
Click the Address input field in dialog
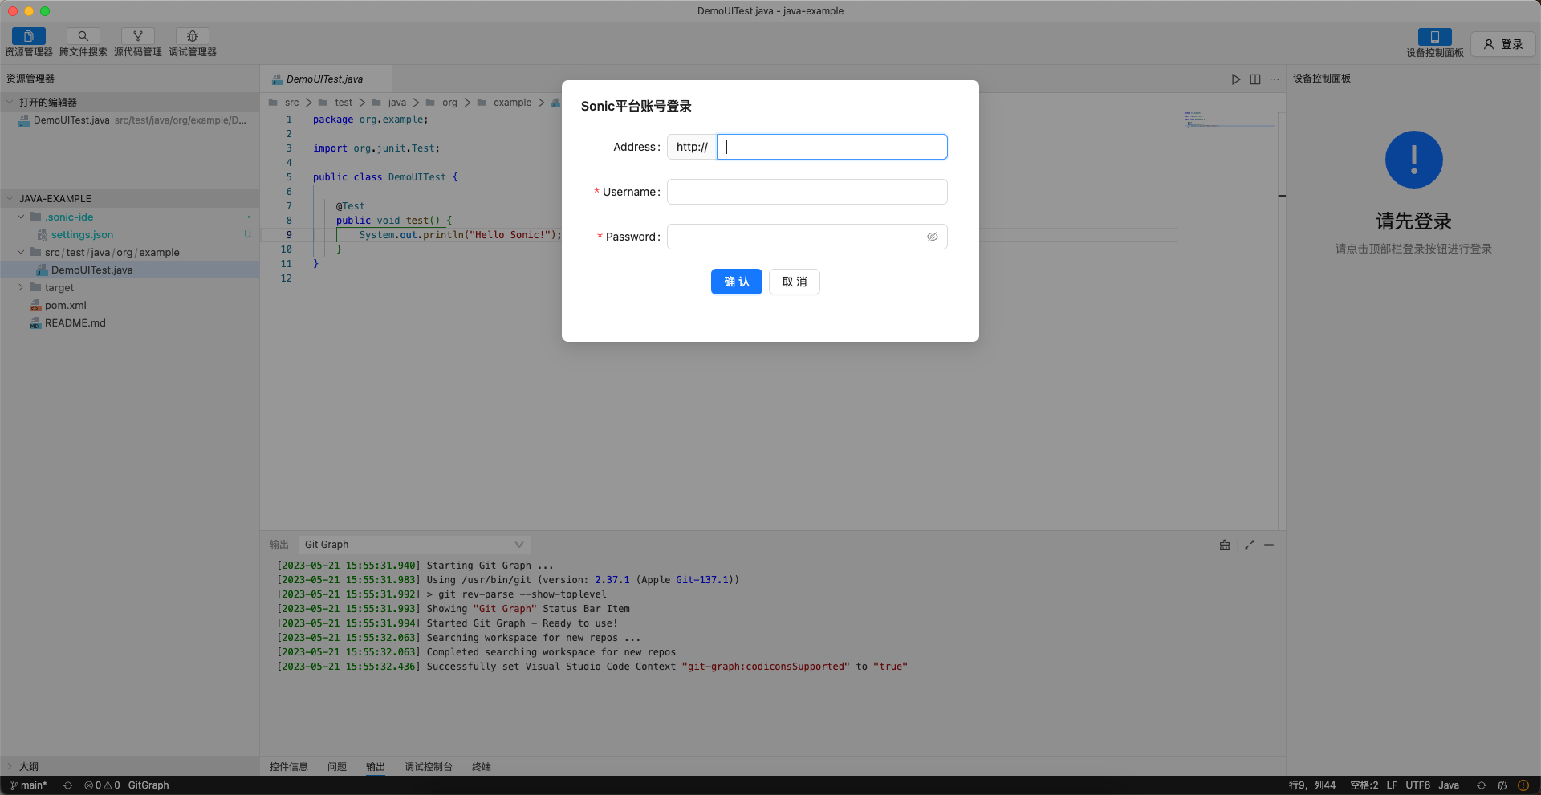pyautogui.click(x=831, y=147)
